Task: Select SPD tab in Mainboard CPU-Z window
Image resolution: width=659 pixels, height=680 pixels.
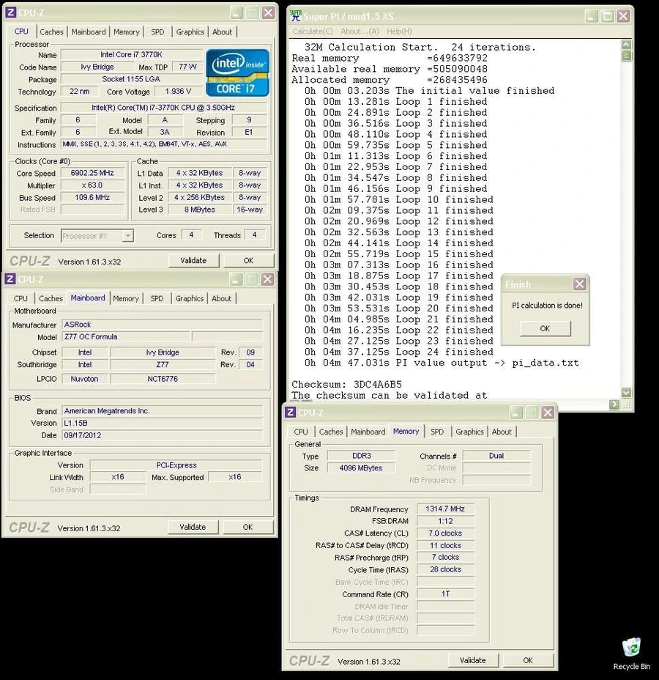Action: point(157,298)
